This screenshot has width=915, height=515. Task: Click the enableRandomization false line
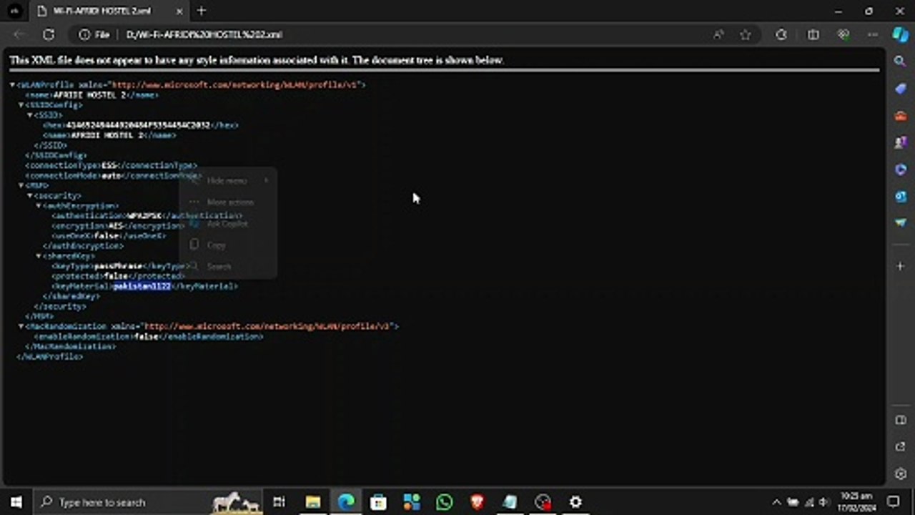coord(149,336)
